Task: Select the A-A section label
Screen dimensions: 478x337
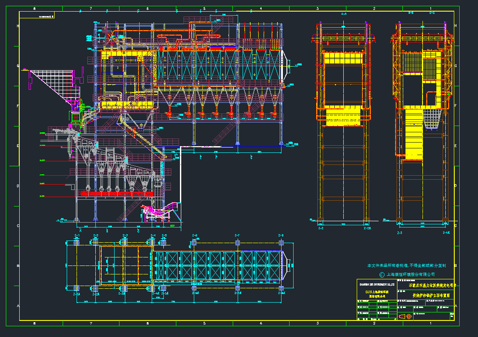Action: pos(344,14)
